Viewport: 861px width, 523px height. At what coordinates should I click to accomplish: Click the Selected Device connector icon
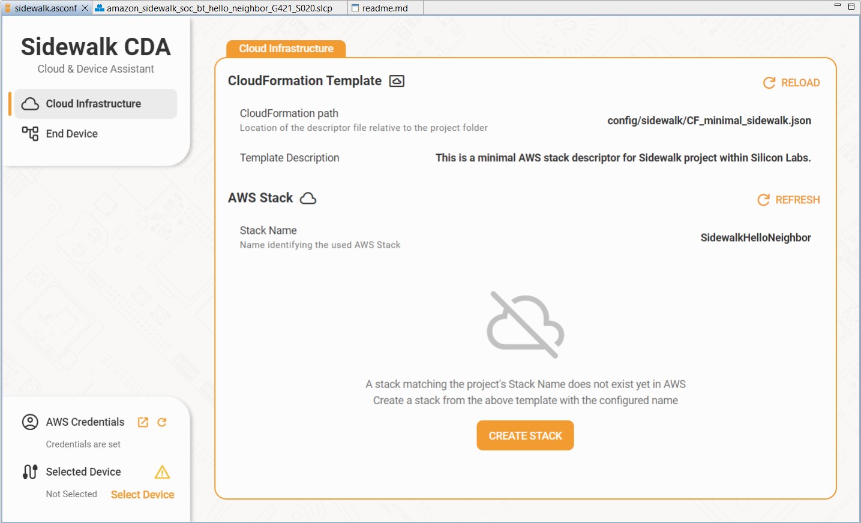pyautogui.click(x=30, y=472)
